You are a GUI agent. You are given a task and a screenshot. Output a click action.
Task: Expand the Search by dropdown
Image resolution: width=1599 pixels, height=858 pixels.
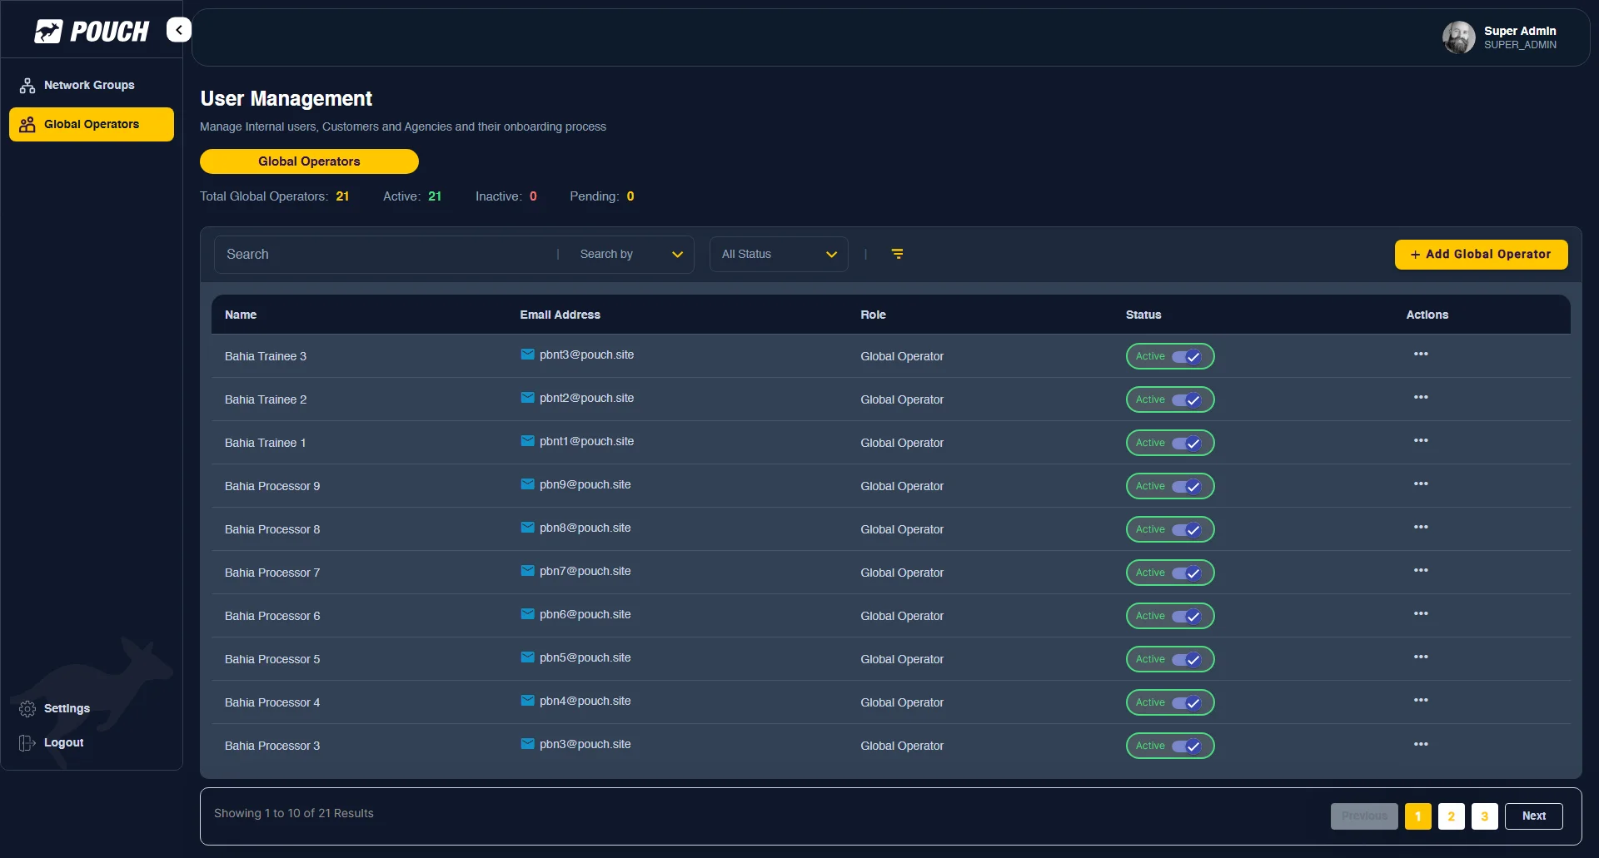click(x=630, y=255)
